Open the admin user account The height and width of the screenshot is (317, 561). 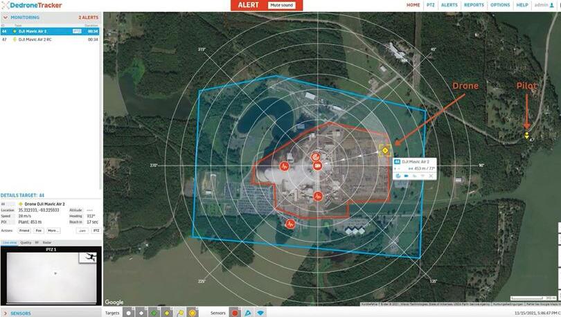544,5
